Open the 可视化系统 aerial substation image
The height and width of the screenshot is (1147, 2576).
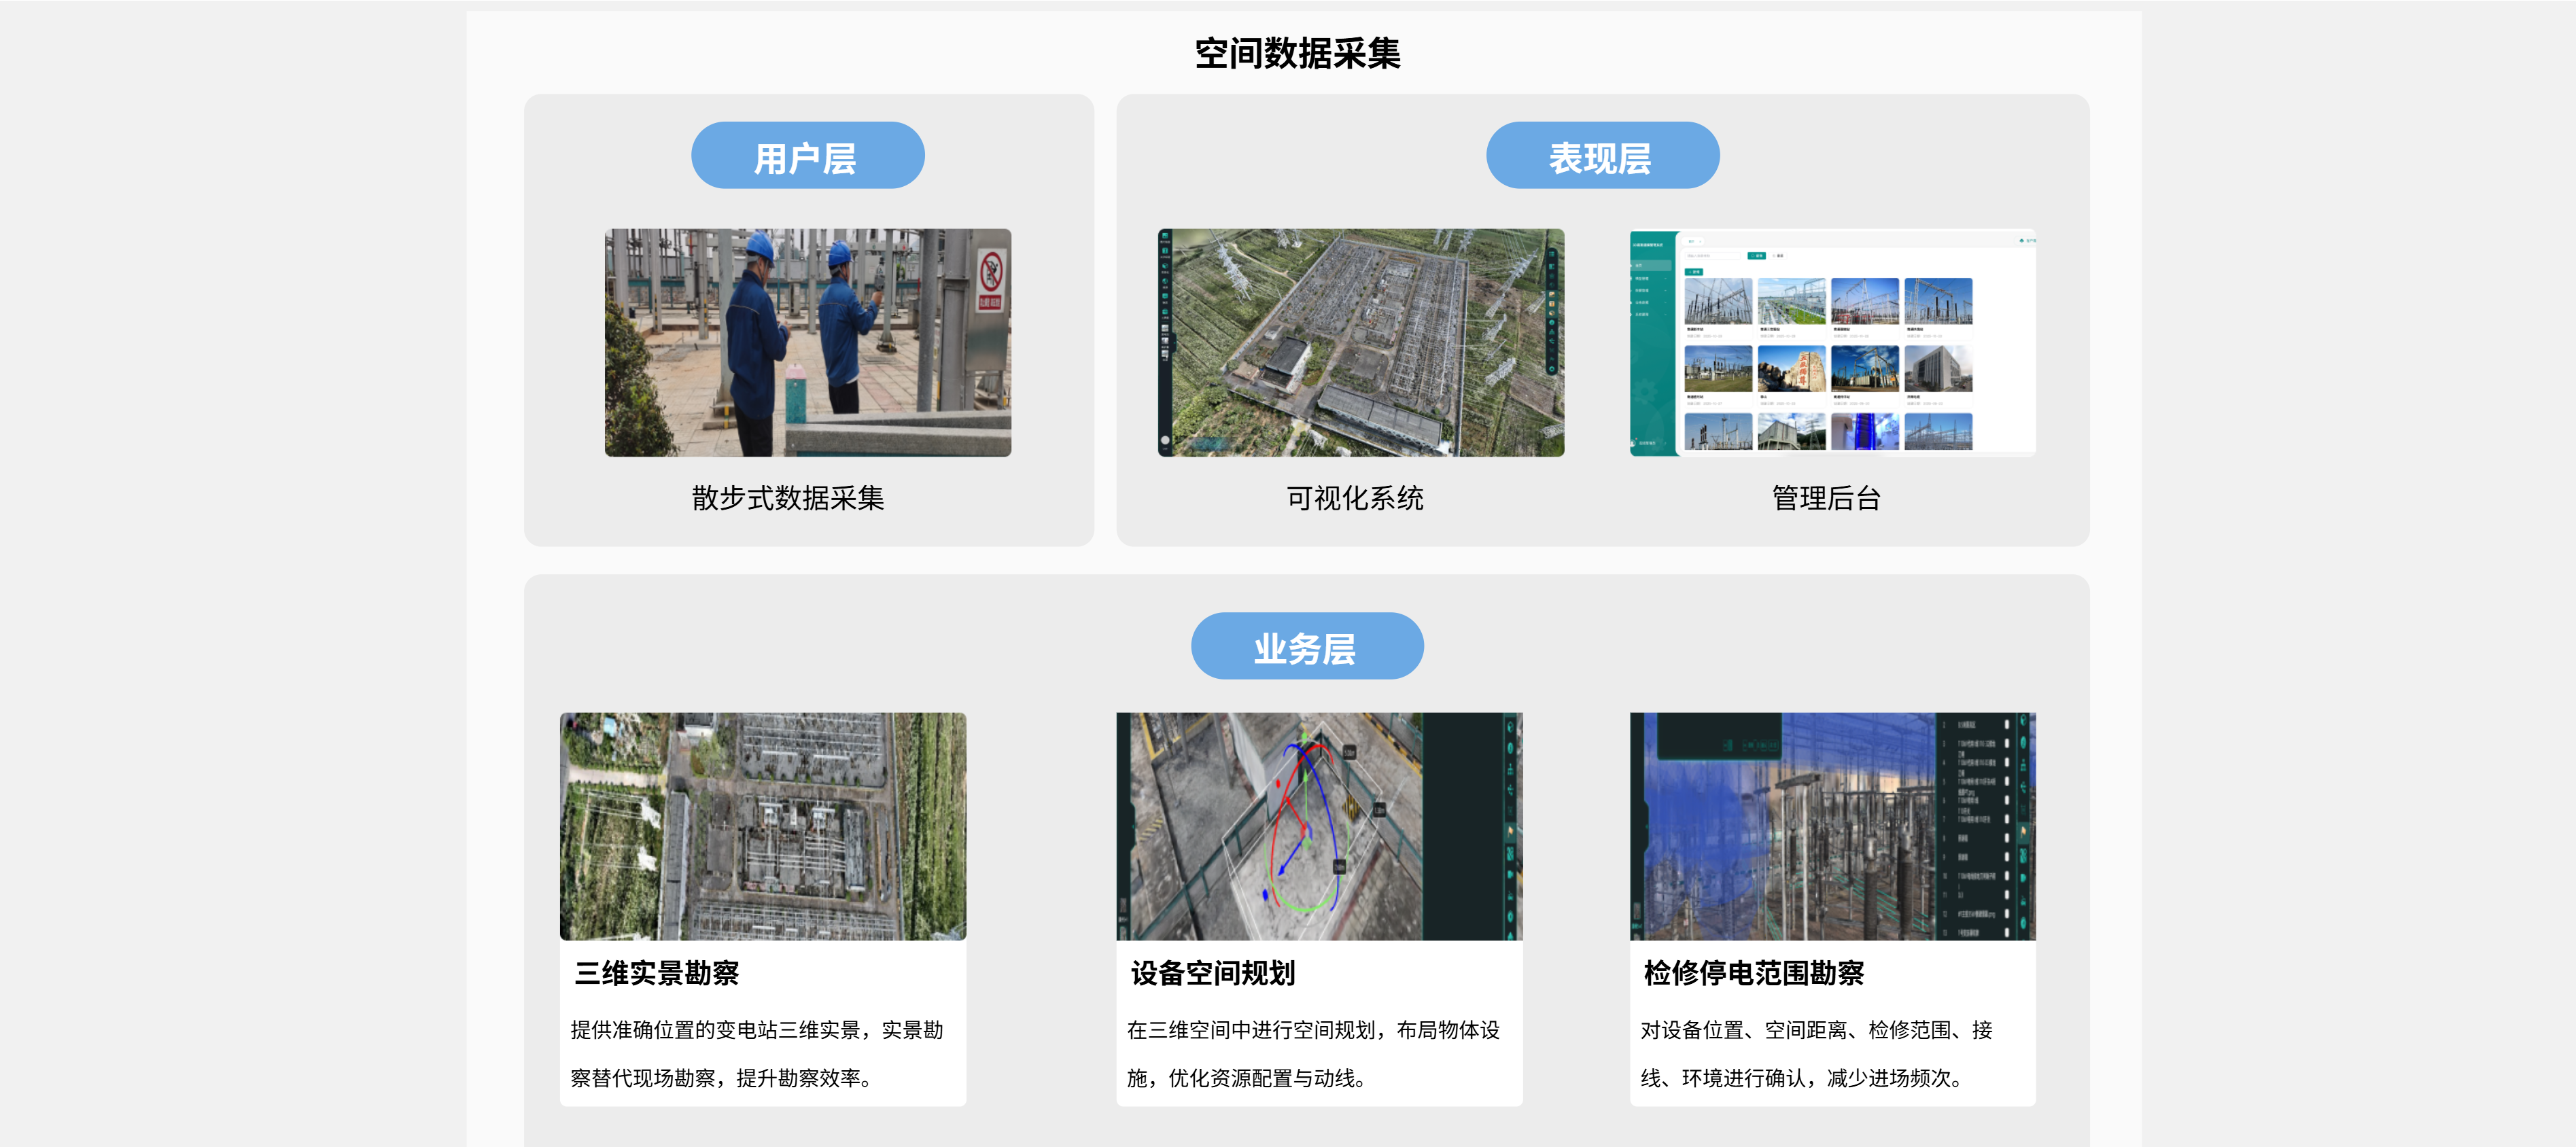1360,343
